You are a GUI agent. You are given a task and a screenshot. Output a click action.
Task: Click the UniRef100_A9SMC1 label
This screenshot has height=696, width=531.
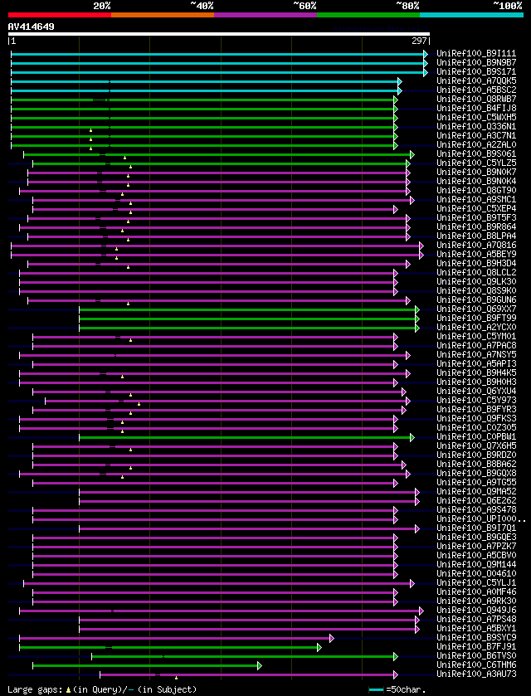pos(476,200)
